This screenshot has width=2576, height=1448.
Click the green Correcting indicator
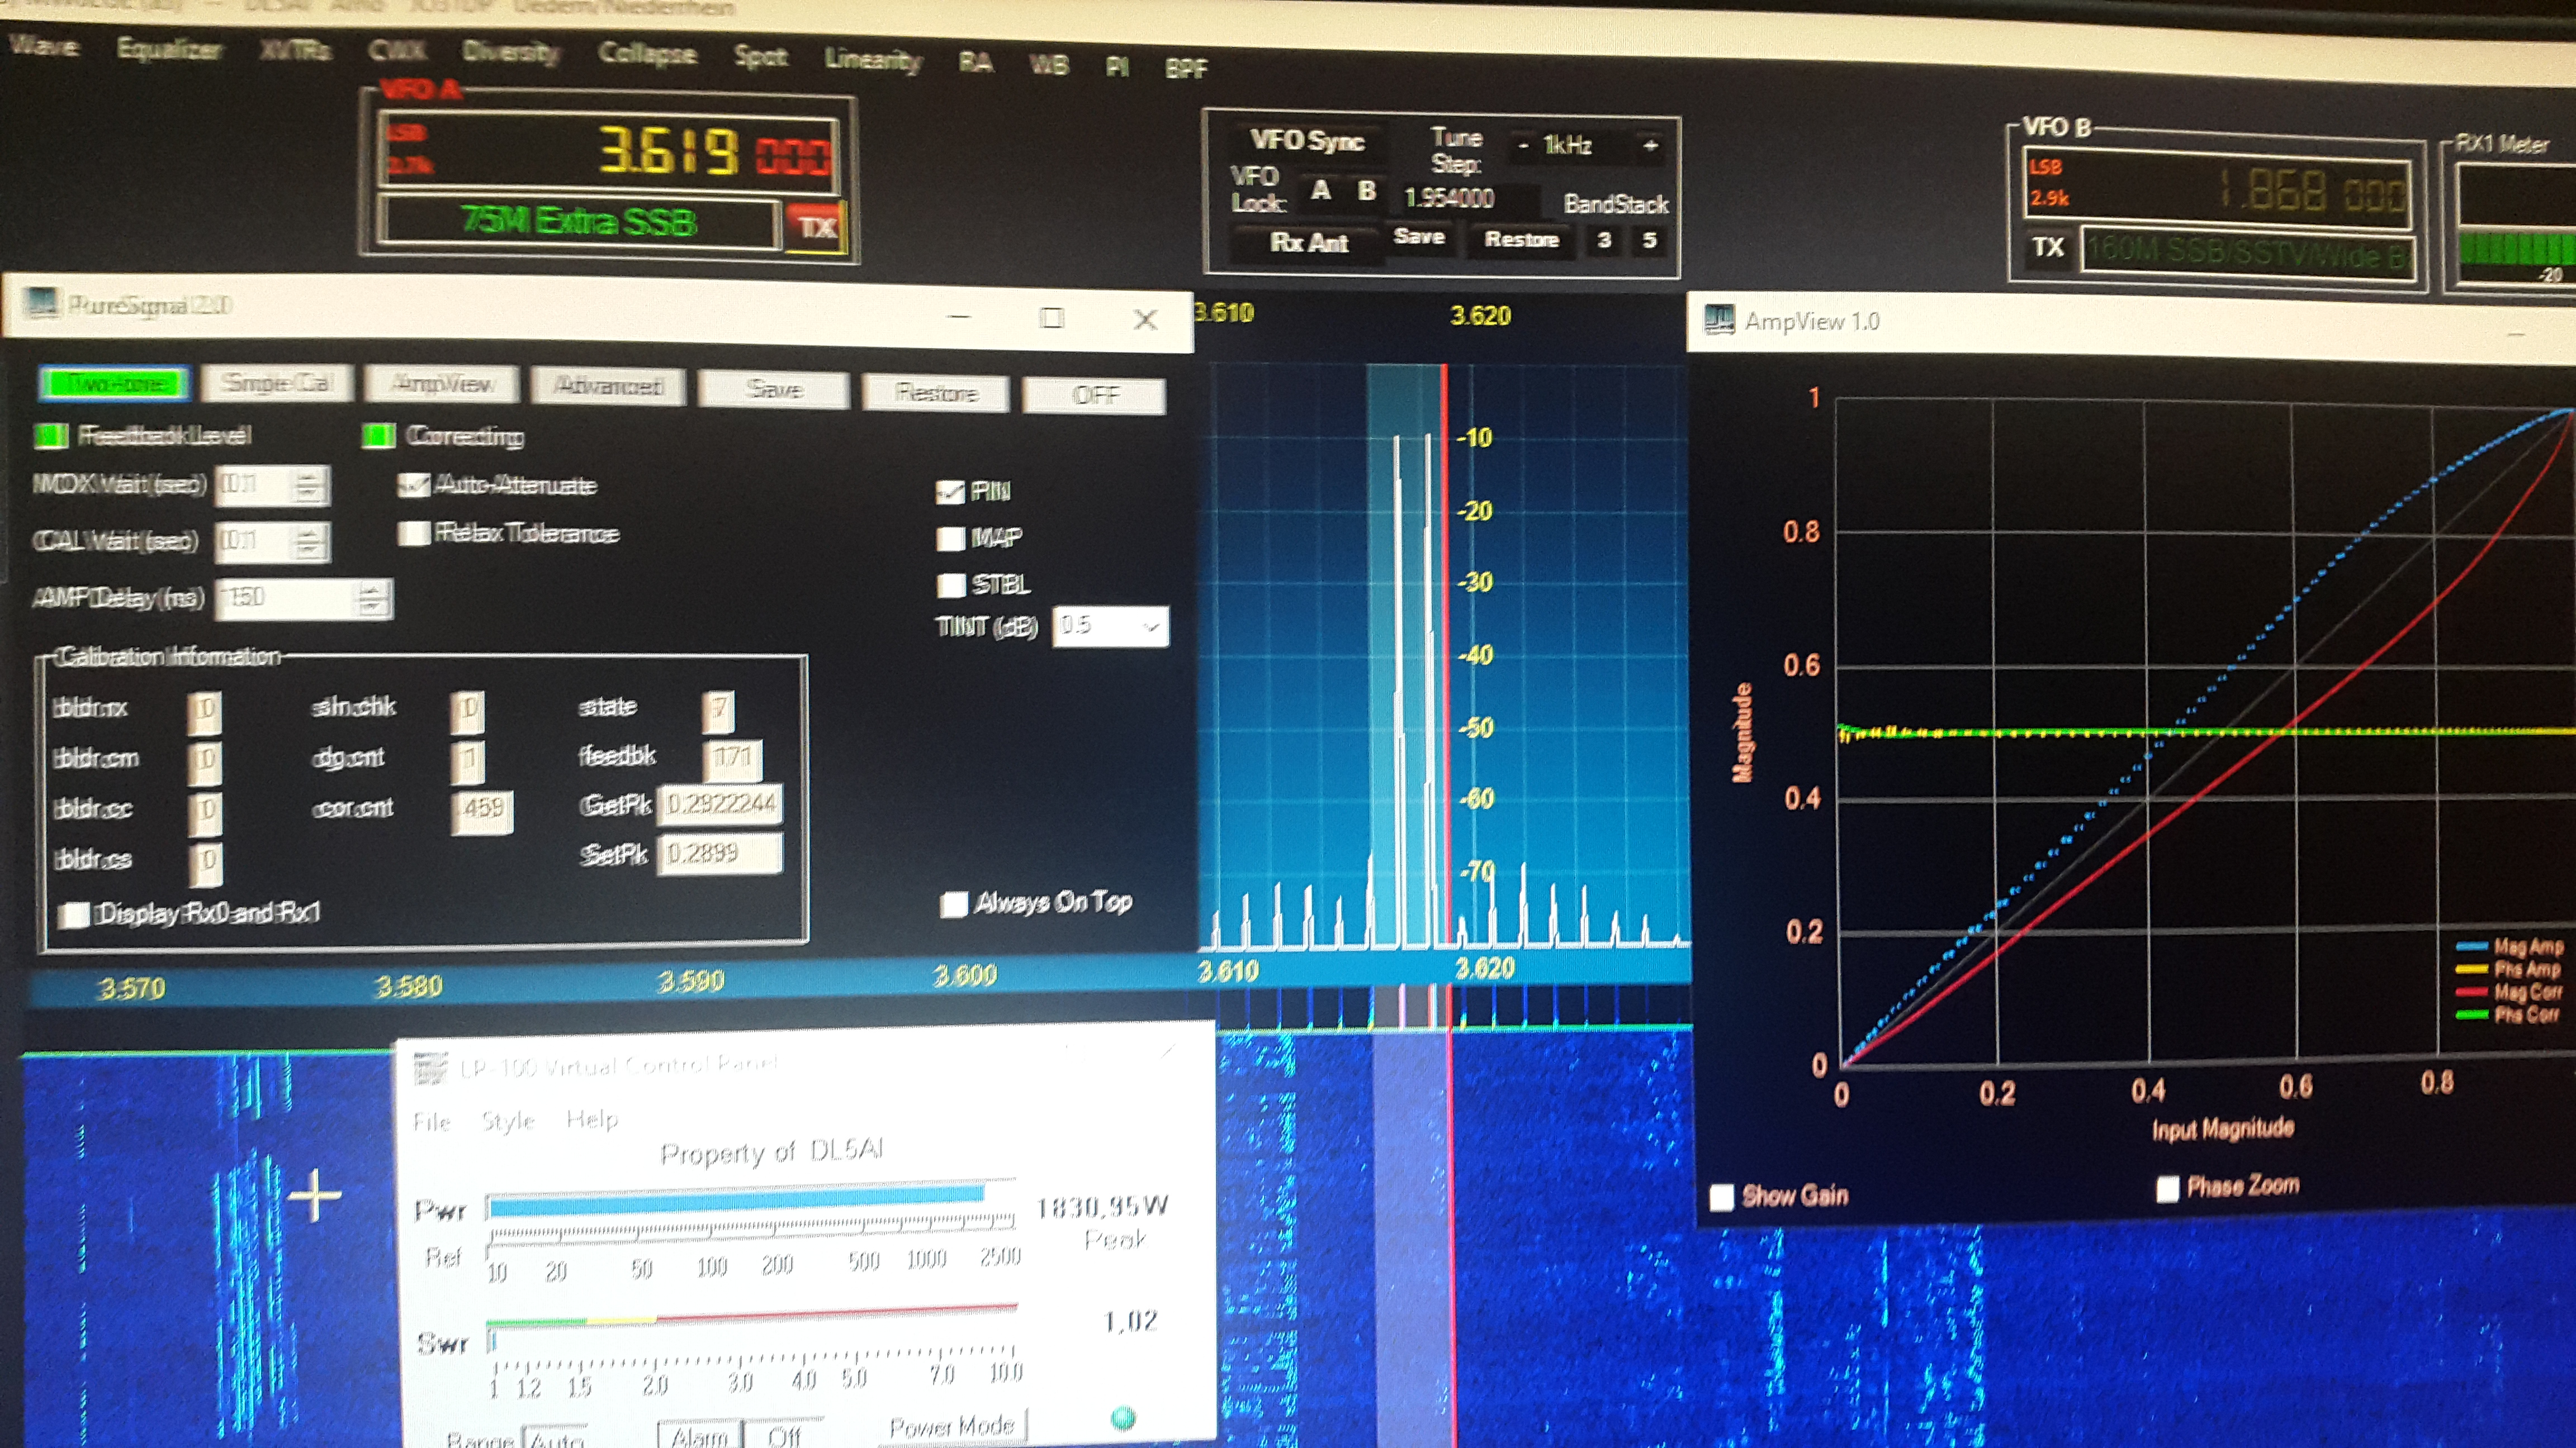pos(378,436)
